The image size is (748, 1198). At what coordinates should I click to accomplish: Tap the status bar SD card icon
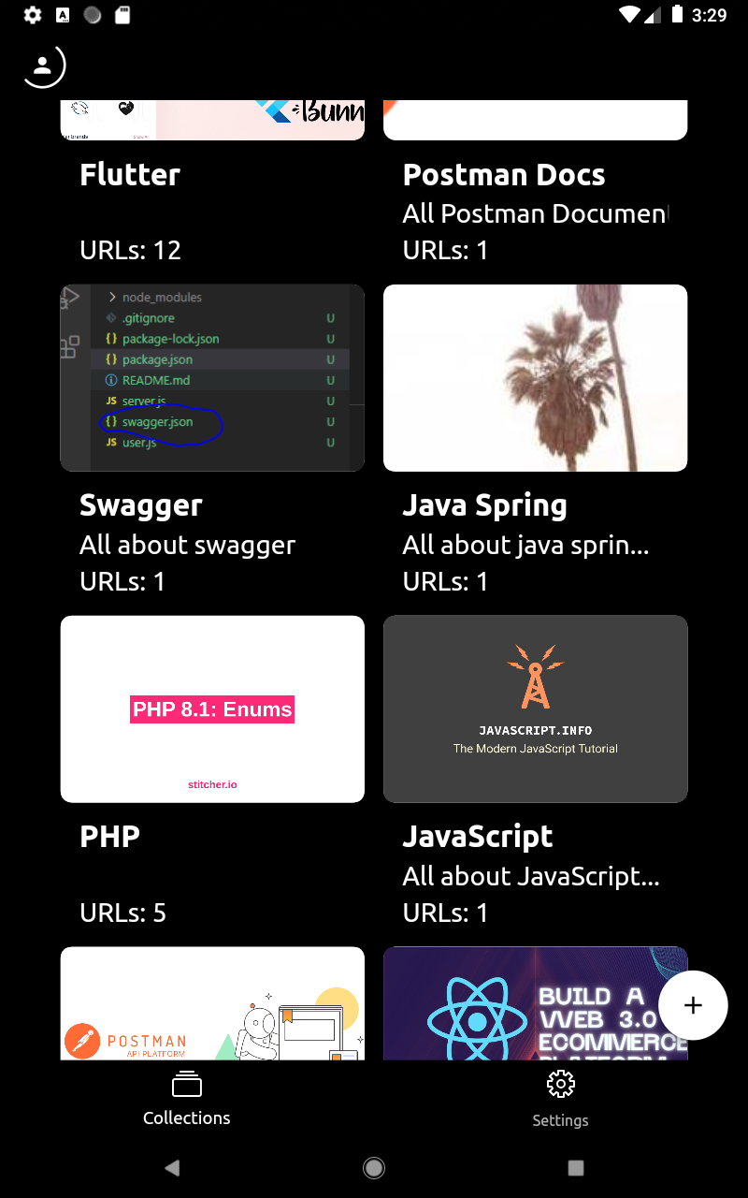pyautogui.click(x=122, y=15)
